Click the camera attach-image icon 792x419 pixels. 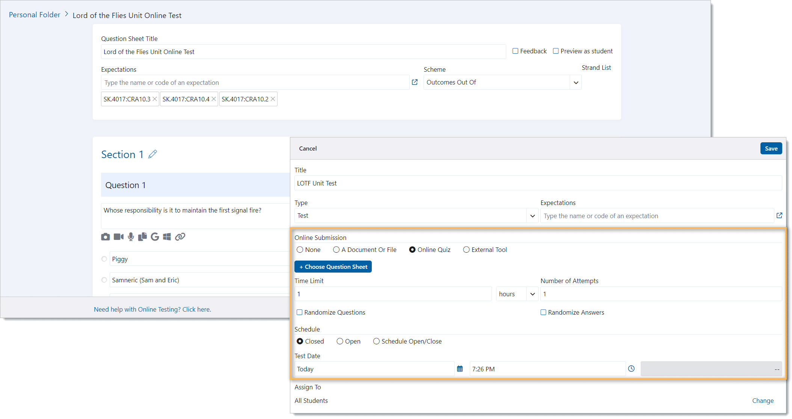(x=106, y=237)
